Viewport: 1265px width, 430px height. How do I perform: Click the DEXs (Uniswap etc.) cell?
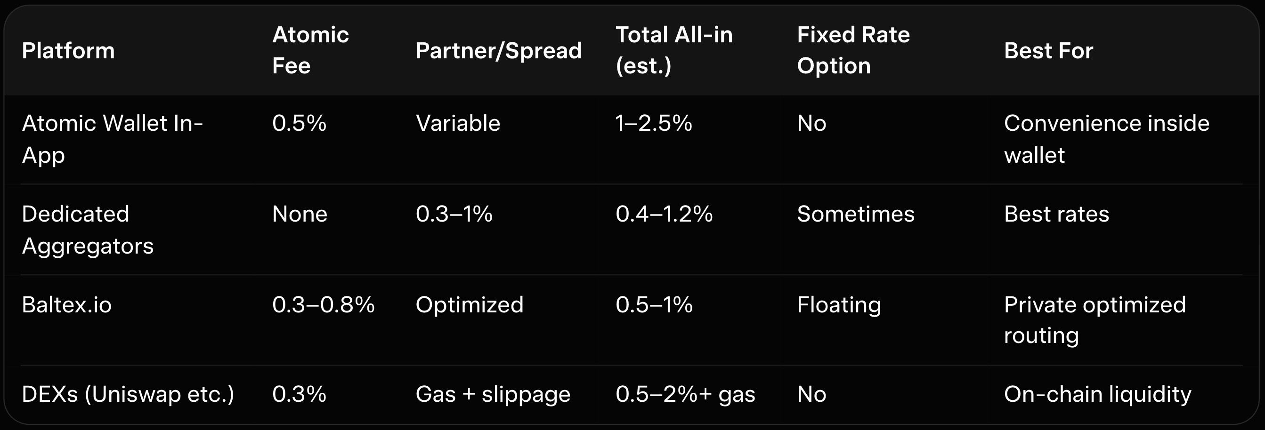[128, 394]
